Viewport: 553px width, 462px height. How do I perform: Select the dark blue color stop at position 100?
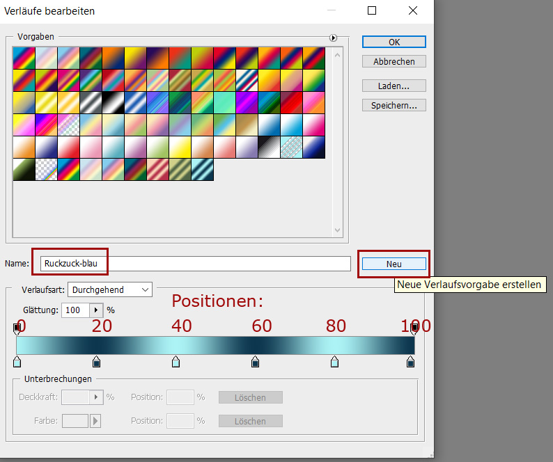click(x=410, y=362)
